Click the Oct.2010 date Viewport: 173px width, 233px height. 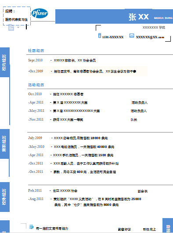[35, 94]
